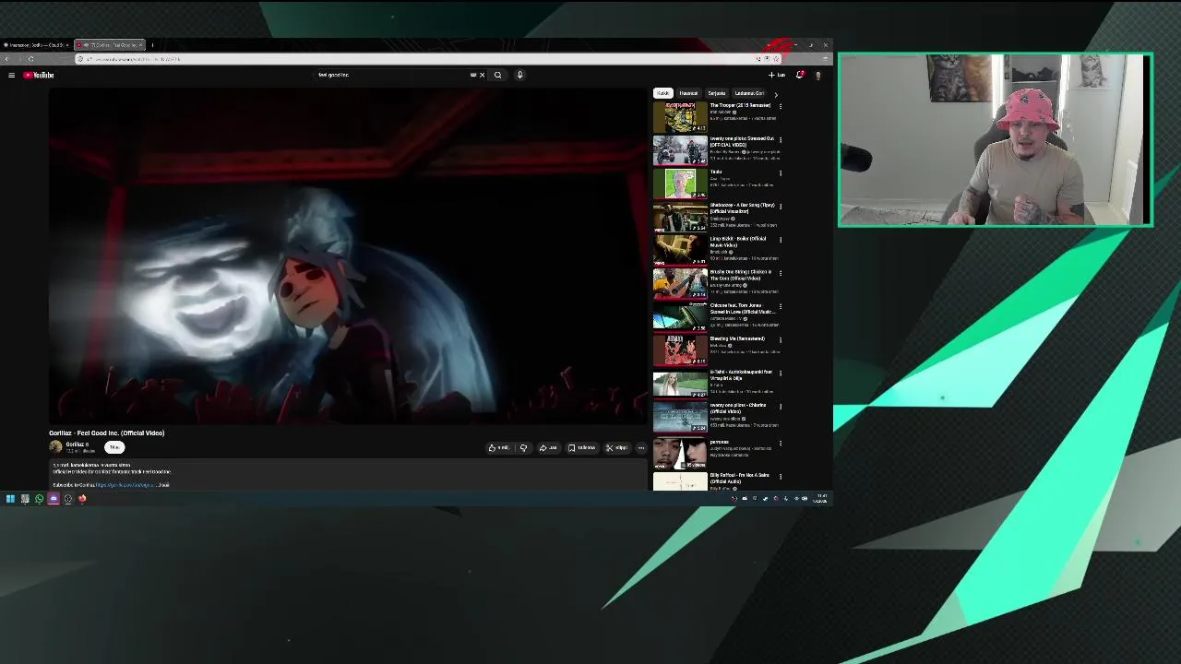Reload the page in the browser
This screenshot has height=664, width=1181.
[30, 59]
